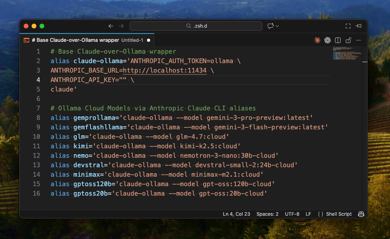Toggle the editor lock icon
The image size is (390, 239).
pos(348,40)
